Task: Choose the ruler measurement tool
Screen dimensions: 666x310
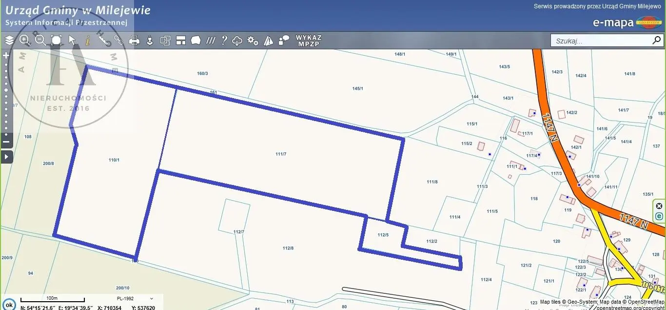Action: 103,41
